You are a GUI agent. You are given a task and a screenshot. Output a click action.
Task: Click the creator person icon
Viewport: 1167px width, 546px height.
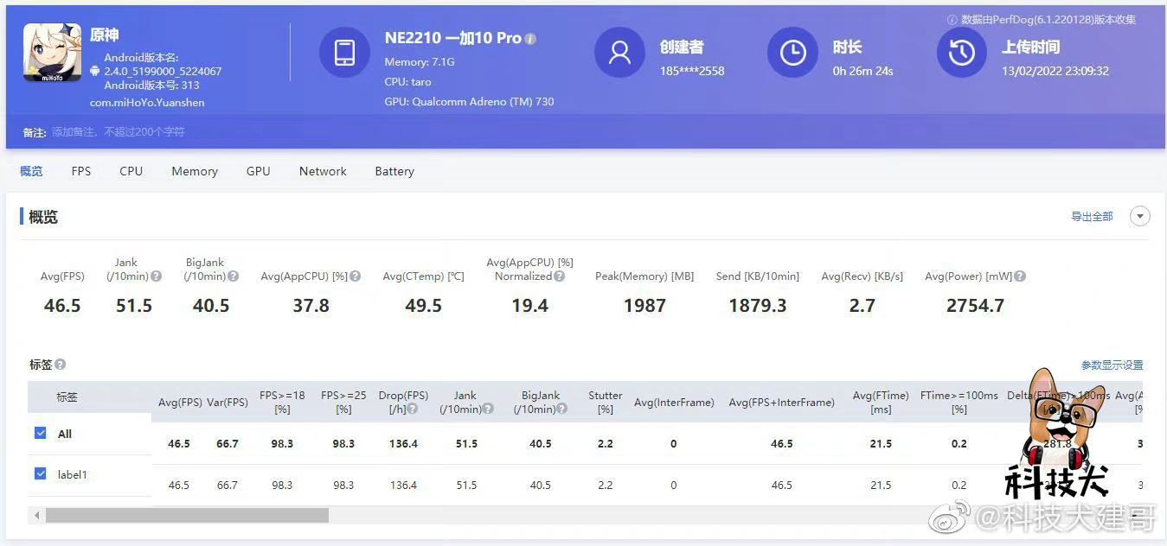(619, 53)
